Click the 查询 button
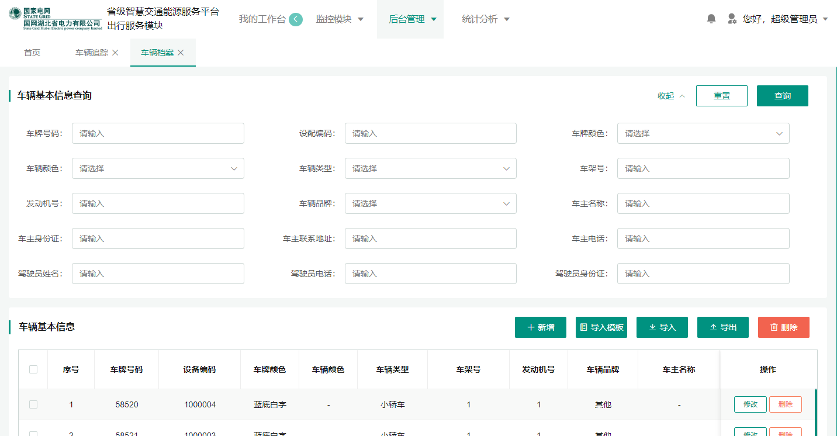837x436 pixels. 783,96
